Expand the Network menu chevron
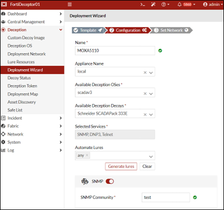This screenshot has height=210, width=224. point(60,134)
